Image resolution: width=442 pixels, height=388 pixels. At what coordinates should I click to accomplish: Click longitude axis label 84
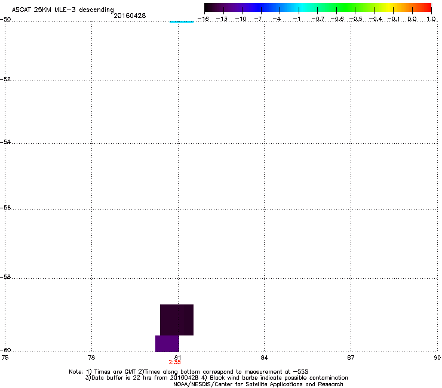(x=264, y=358)
